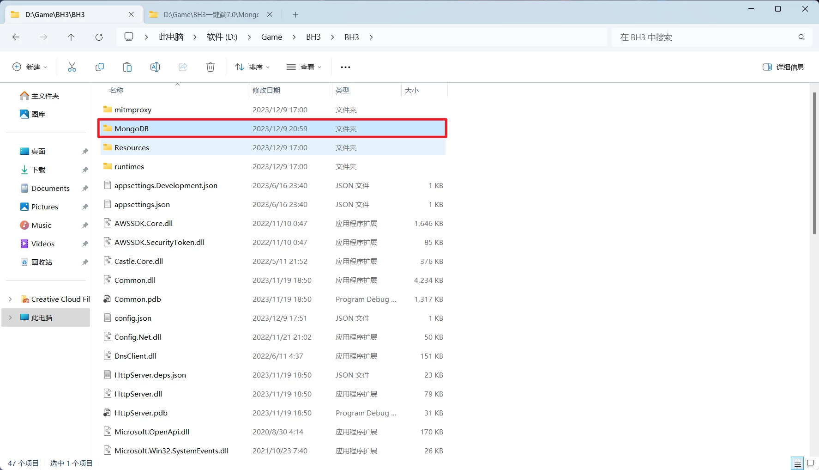The width and height of the screenshot is (819, 470).
Task: Click the vertical scrollbar thumb
Action: click(x=814, y=163)
